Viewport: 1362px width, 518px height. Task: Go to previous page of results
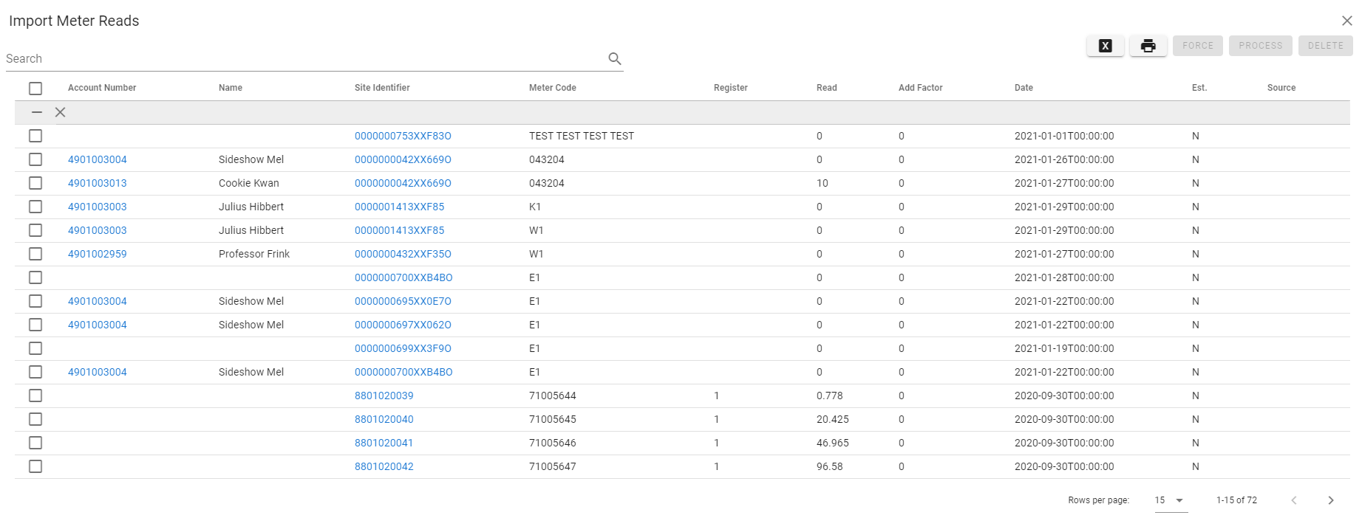(1293, 500)
